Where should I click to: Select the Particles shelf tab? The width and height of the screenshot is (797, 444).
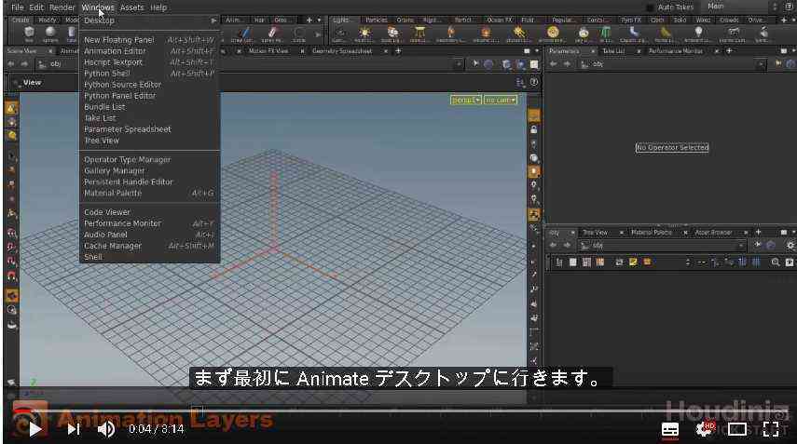click(x=377, y=20)
